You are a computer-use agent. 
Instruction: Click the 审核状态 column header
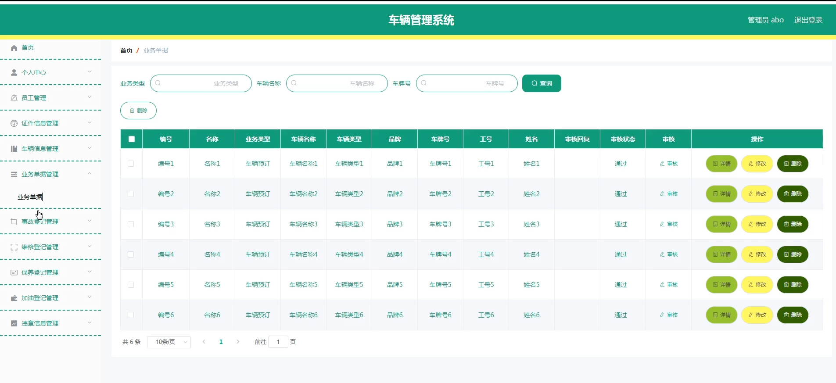[x=623, y=139]
